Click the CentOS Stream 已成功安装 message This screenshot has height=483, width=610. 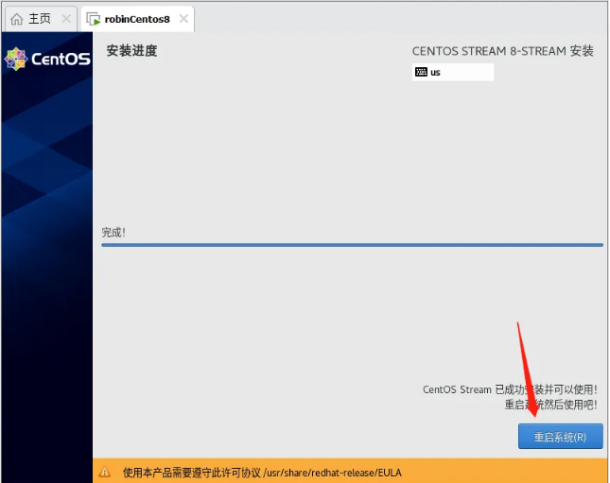[510, 389]
